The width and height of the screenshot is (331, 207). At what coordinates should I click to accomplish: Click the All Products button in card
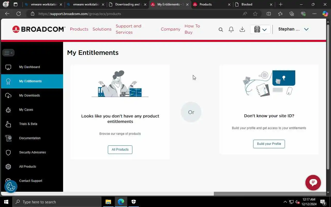click(x=120, y=150)
